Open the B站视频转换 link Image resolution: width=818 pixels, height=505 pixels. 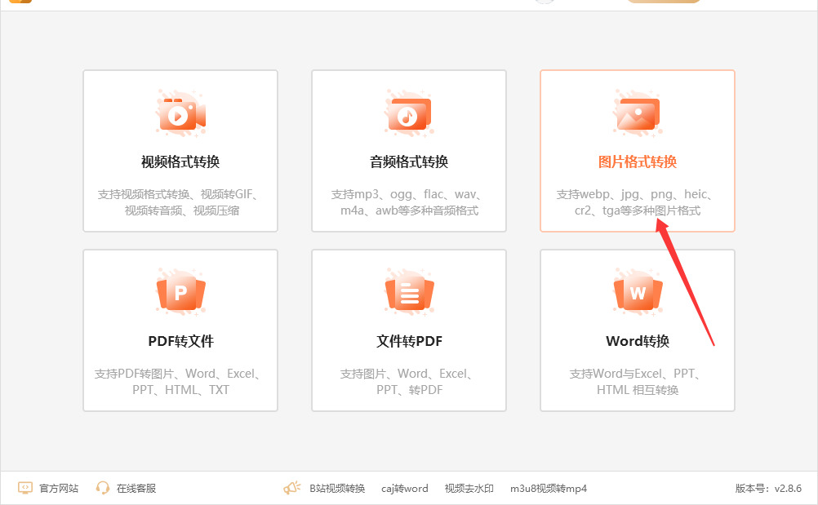point(337,489)
